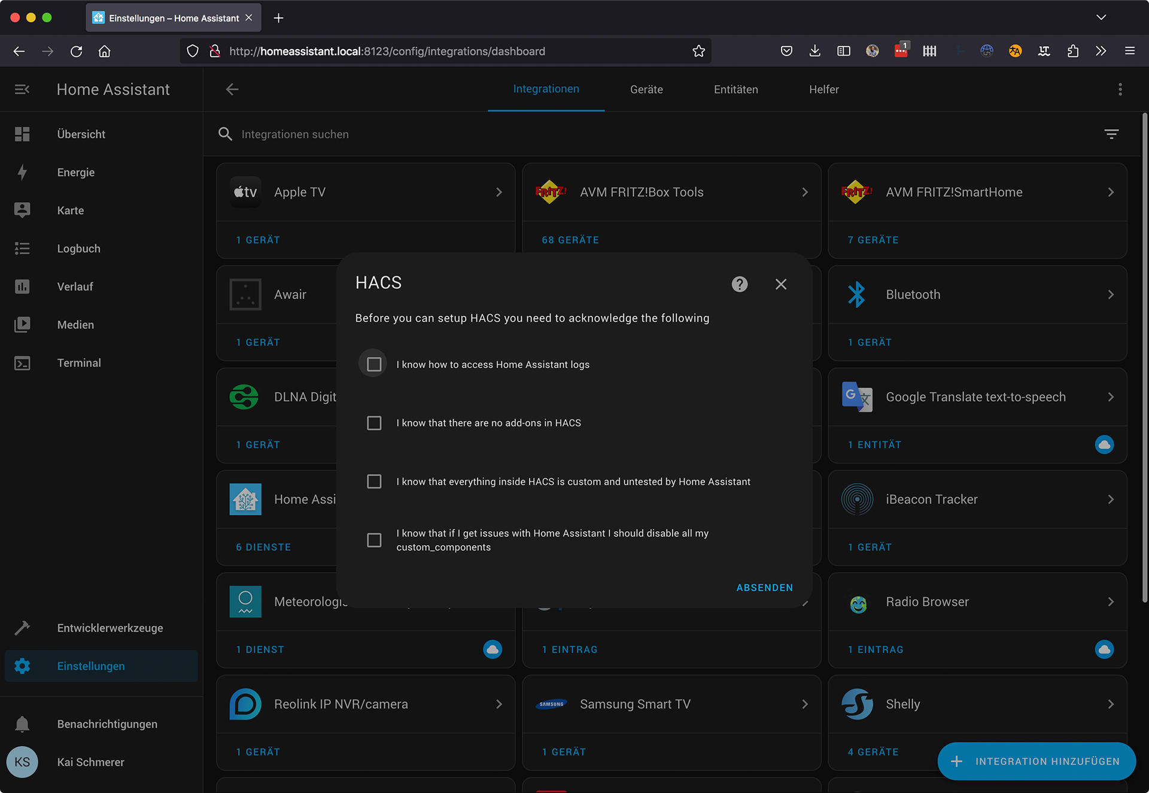Open the Energie lightning bolt sidebar item
The image size is (1149, 793).
[x=22, y=172]
